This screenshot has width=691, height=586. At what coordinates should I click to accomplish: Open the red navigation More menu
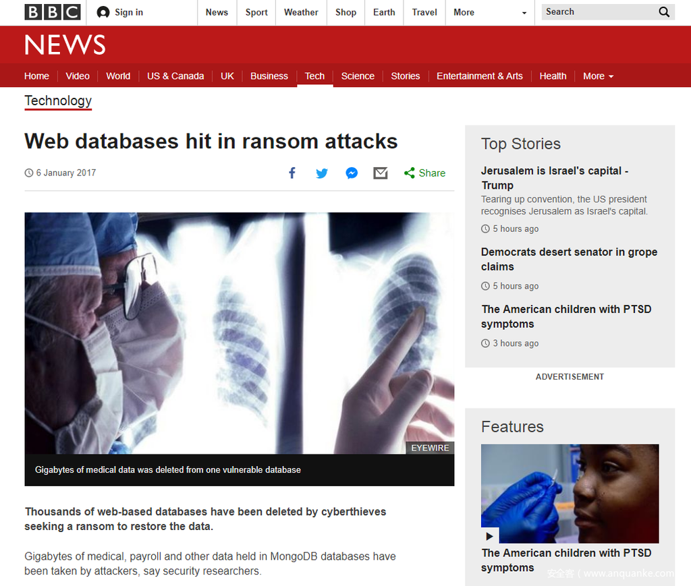coord(598,76)
